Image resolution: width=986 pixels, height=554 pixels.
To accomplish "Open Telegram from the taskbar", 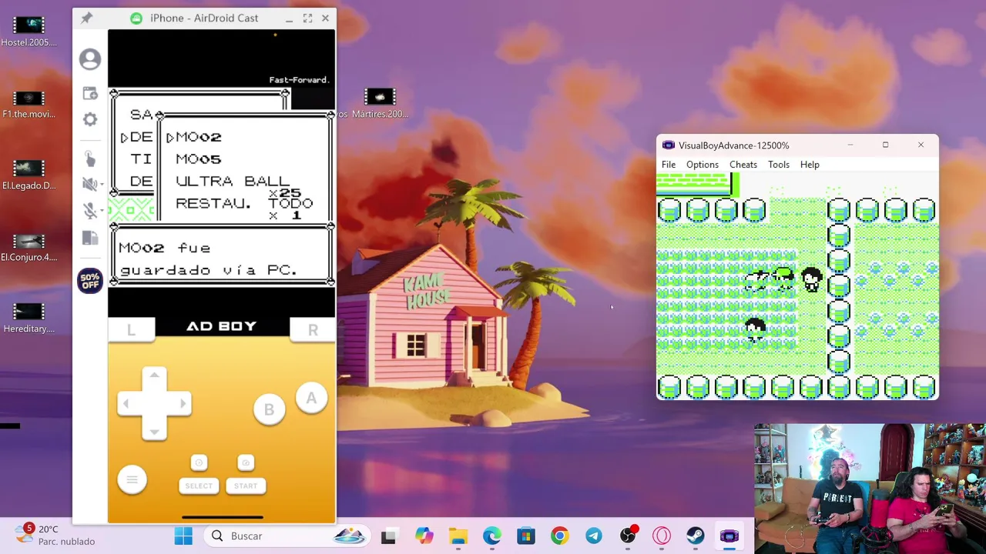I will 593,536.
